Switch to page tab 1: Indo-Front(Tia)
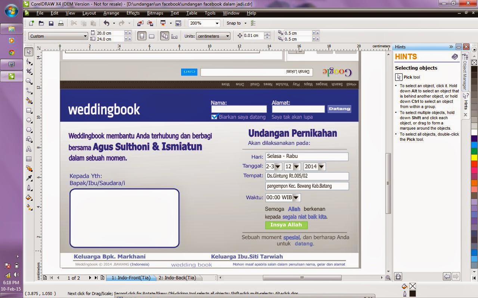478x298 pixels. click(x=131, y=278)
